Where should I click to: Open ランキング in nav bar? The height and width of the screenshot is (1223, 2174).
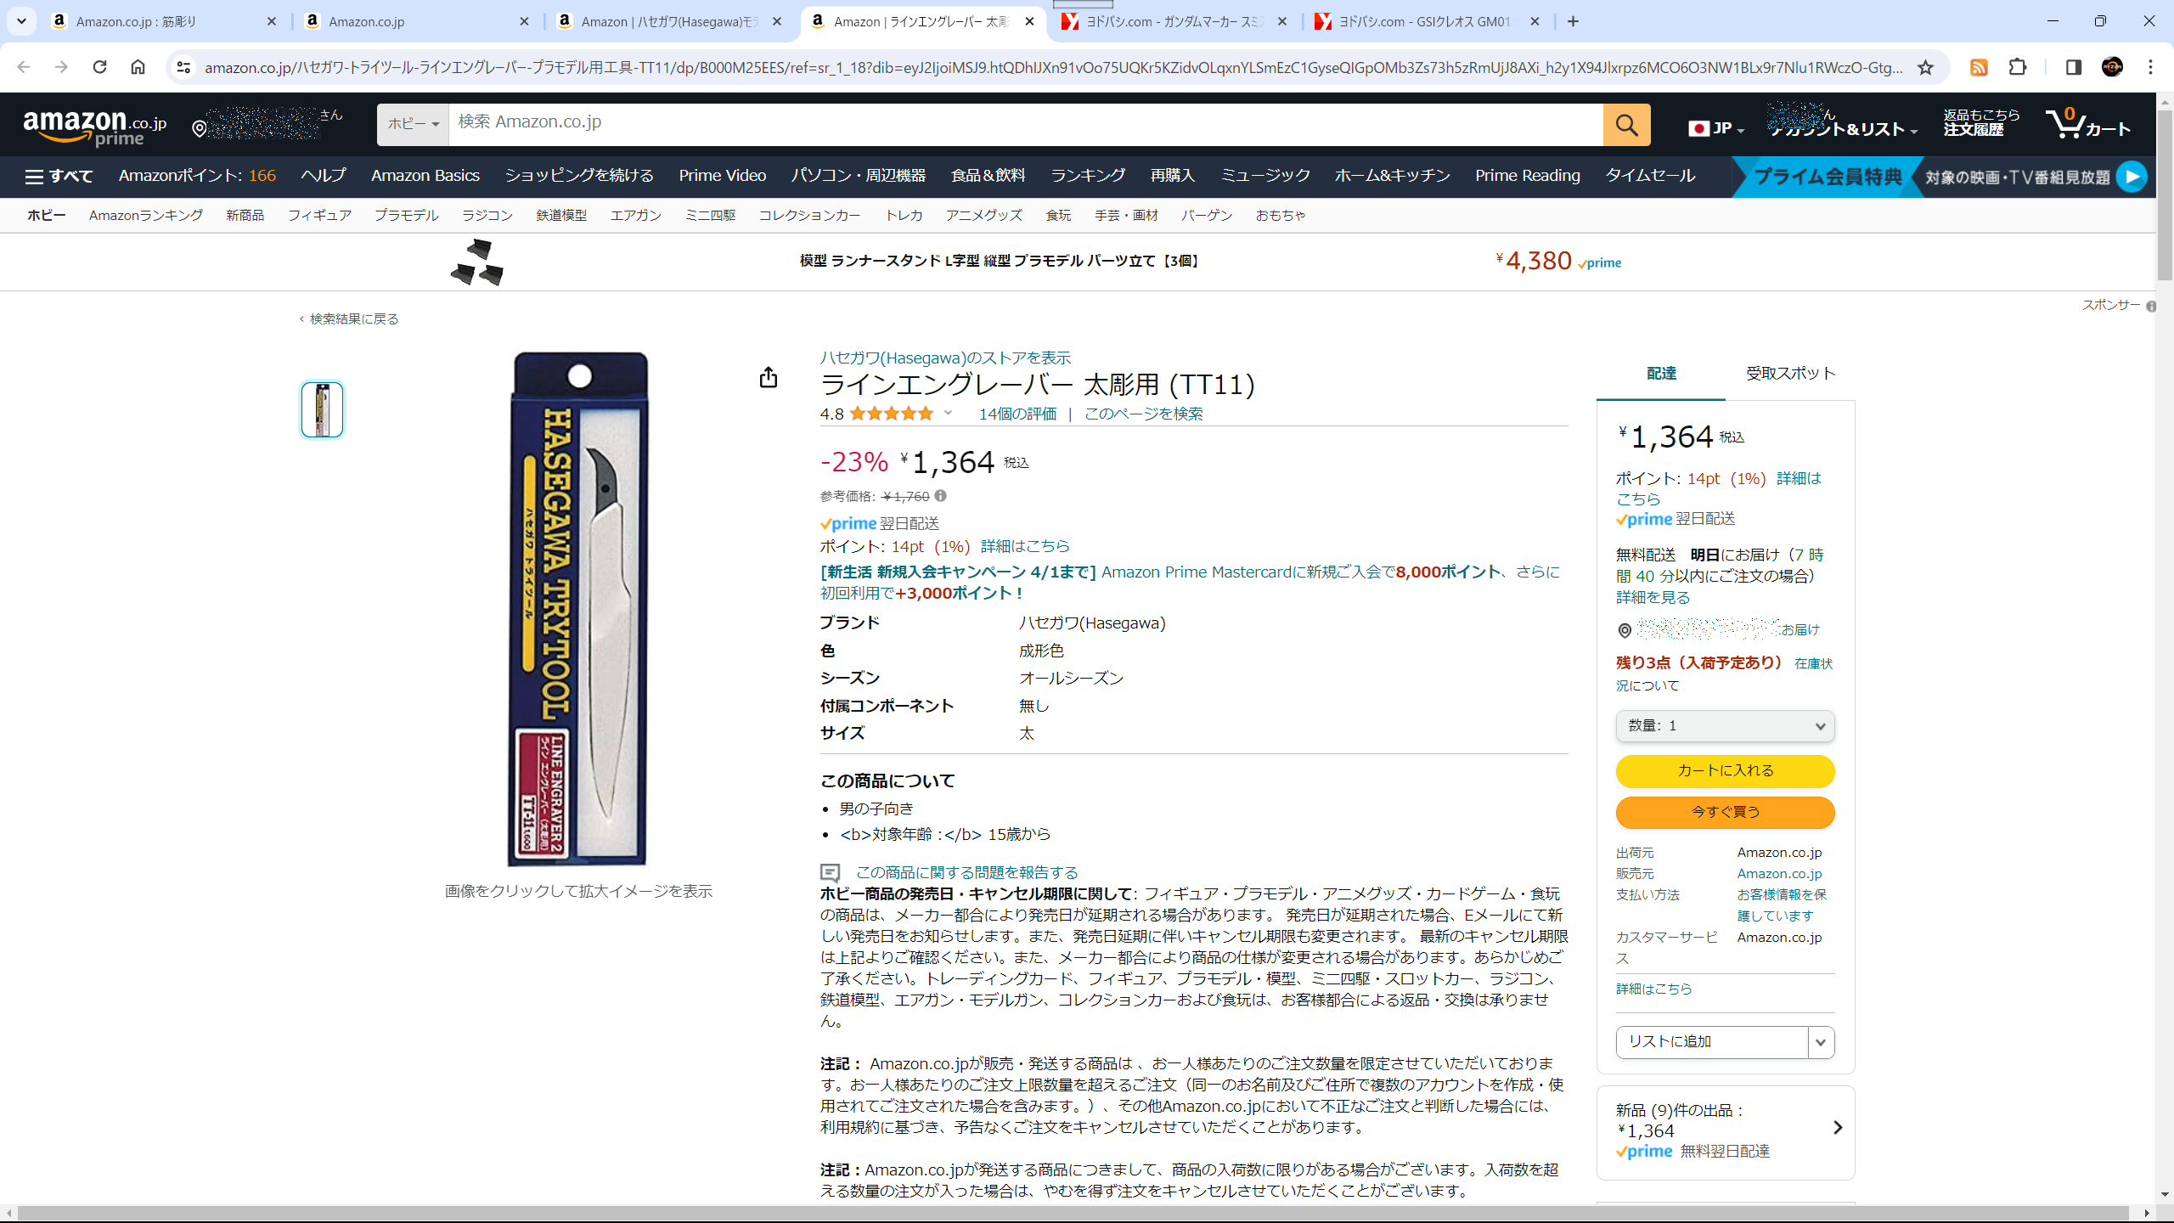pyautogui.click(x=1088, y=176)
